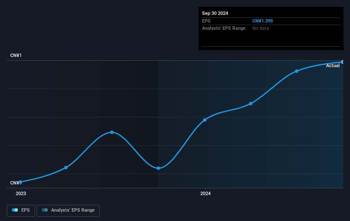Click the CN¥1.399 EPS value in tooltip
Viewport: 350px width, 221px height.
point(263,21)
